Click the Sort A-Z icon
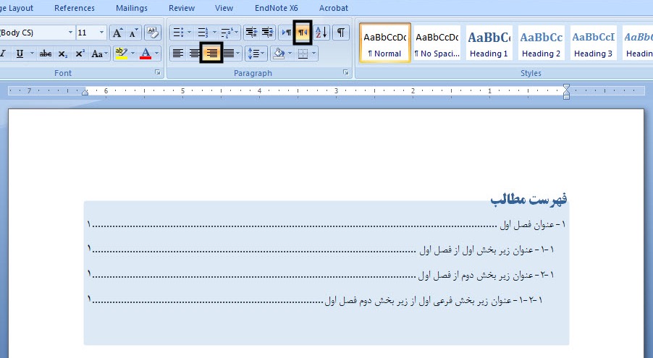Viewport: 653px width, 358px height. pyautogui.click(x=322, y=33)
